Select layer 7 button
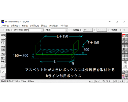The width and height of the screenshot is (128, 102). (x=123, y=59)
